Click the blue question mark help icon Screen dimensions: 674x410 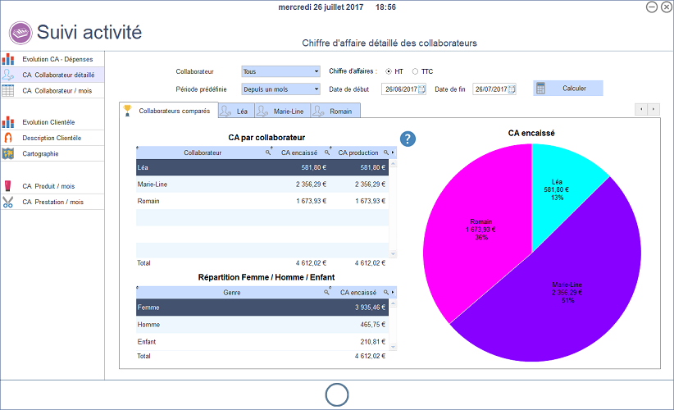tap(408, 139)
